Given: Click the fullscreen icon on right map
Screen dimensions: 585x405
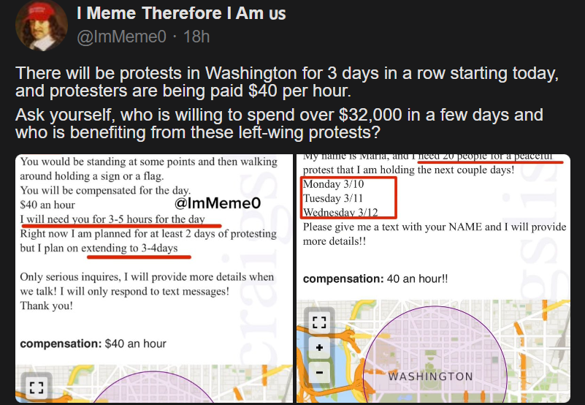Looking at the screenshot, I should tap(318, 322).
